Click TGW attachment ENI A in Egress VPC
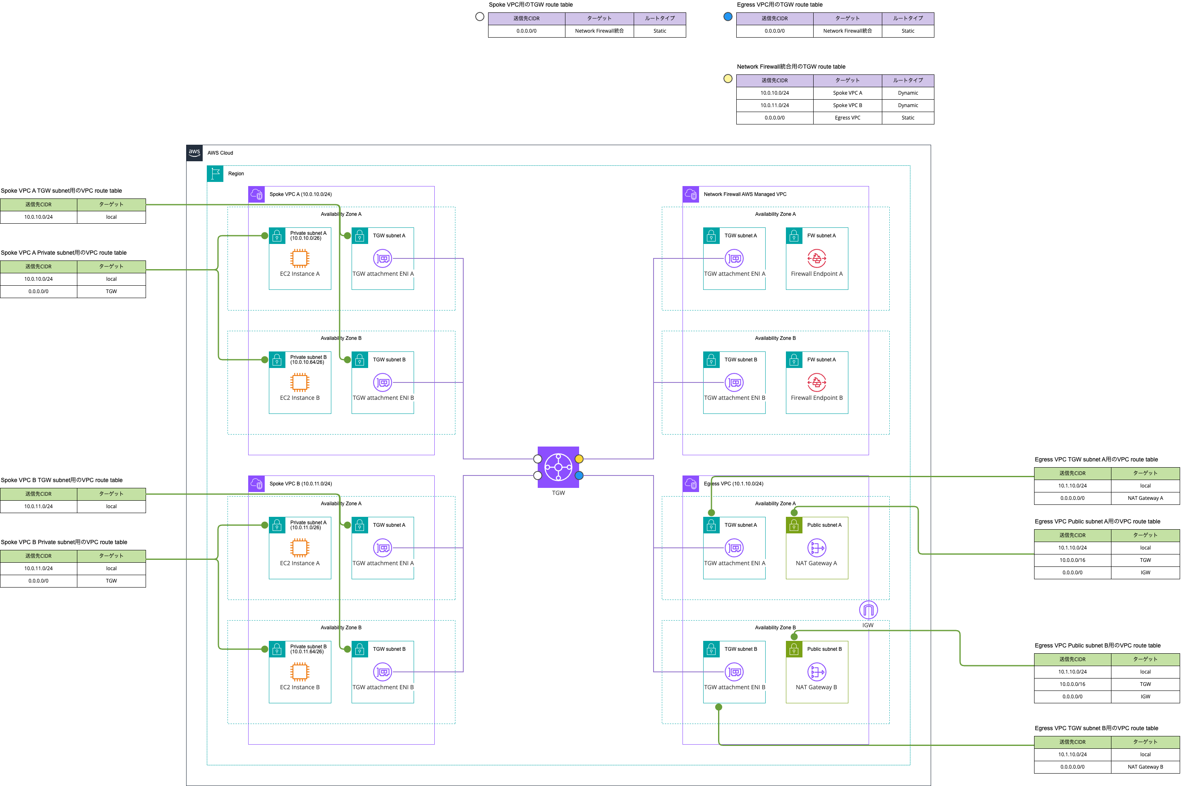 (734, 548)
